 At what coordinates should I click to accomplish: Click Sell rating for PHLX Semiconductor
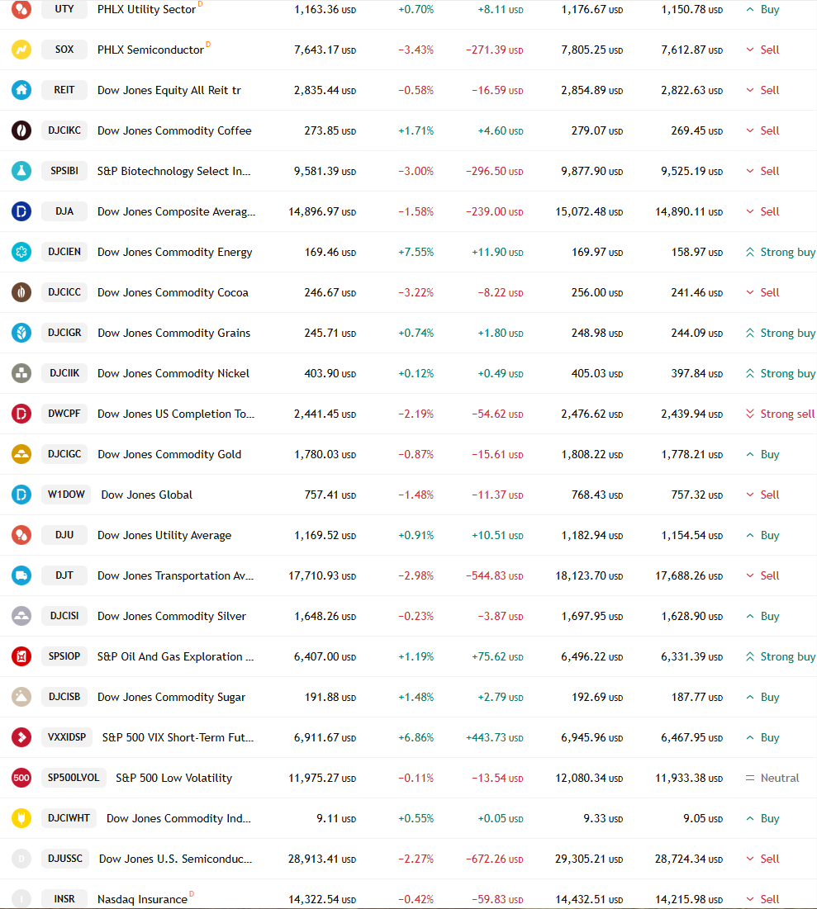click(762, 50)
